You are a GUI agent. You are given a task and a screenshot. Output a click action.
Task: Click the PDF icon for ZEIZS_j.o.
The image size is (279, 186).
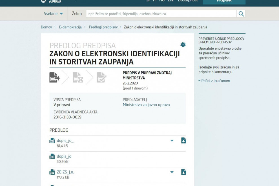(x=52, y=172)
